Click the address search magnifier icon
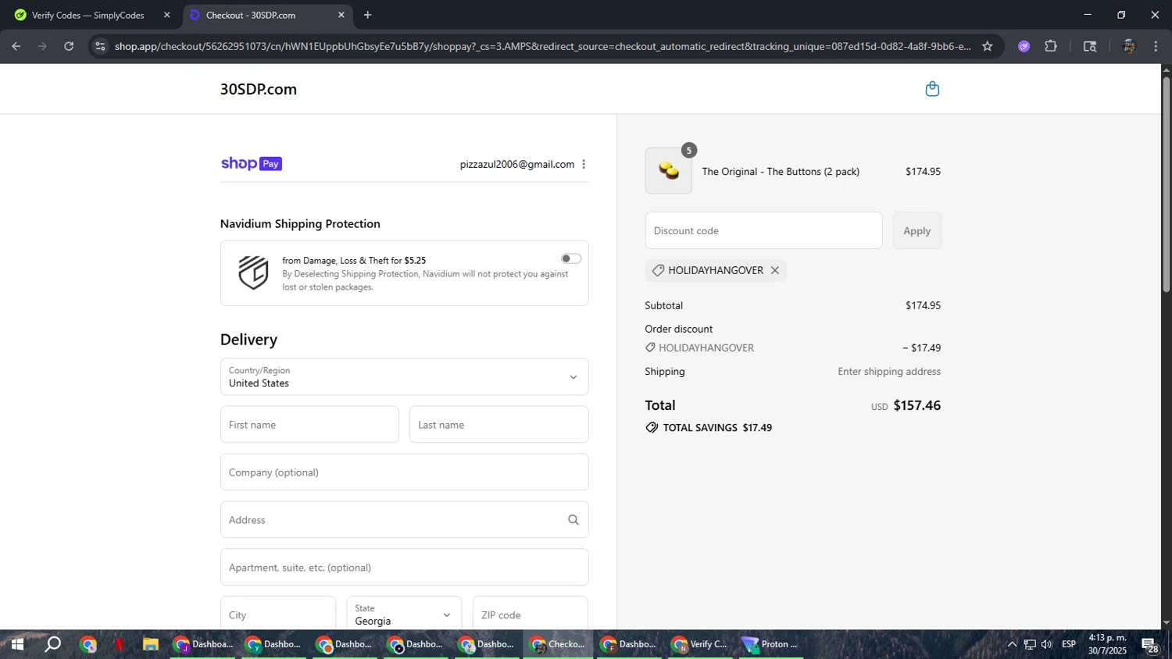Viewport: 1172px width, 659px height. click(x=573, y=520)
